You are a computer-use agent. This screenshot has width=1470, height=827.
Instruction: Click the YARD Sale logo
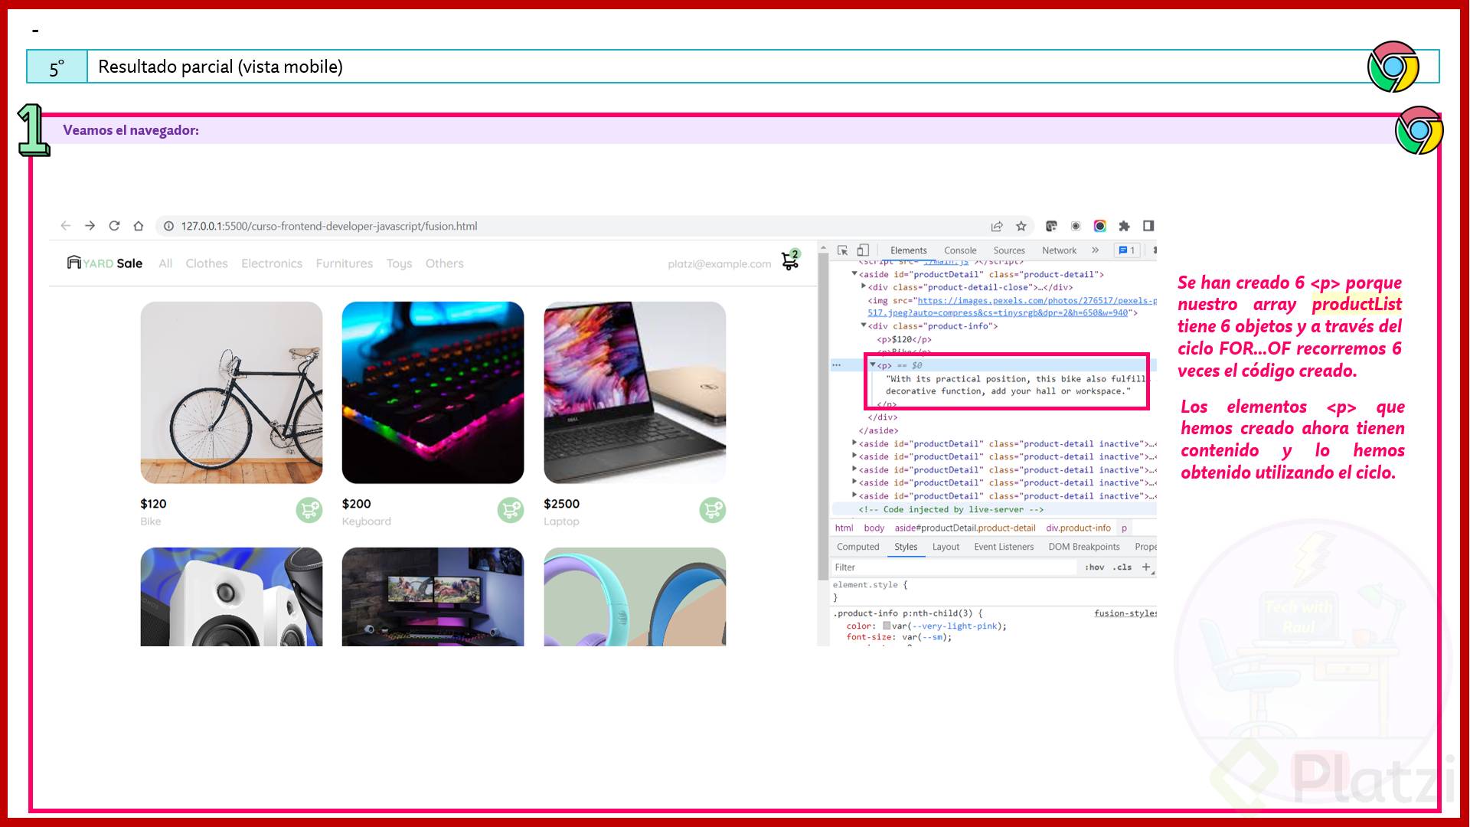click(105, 263)
